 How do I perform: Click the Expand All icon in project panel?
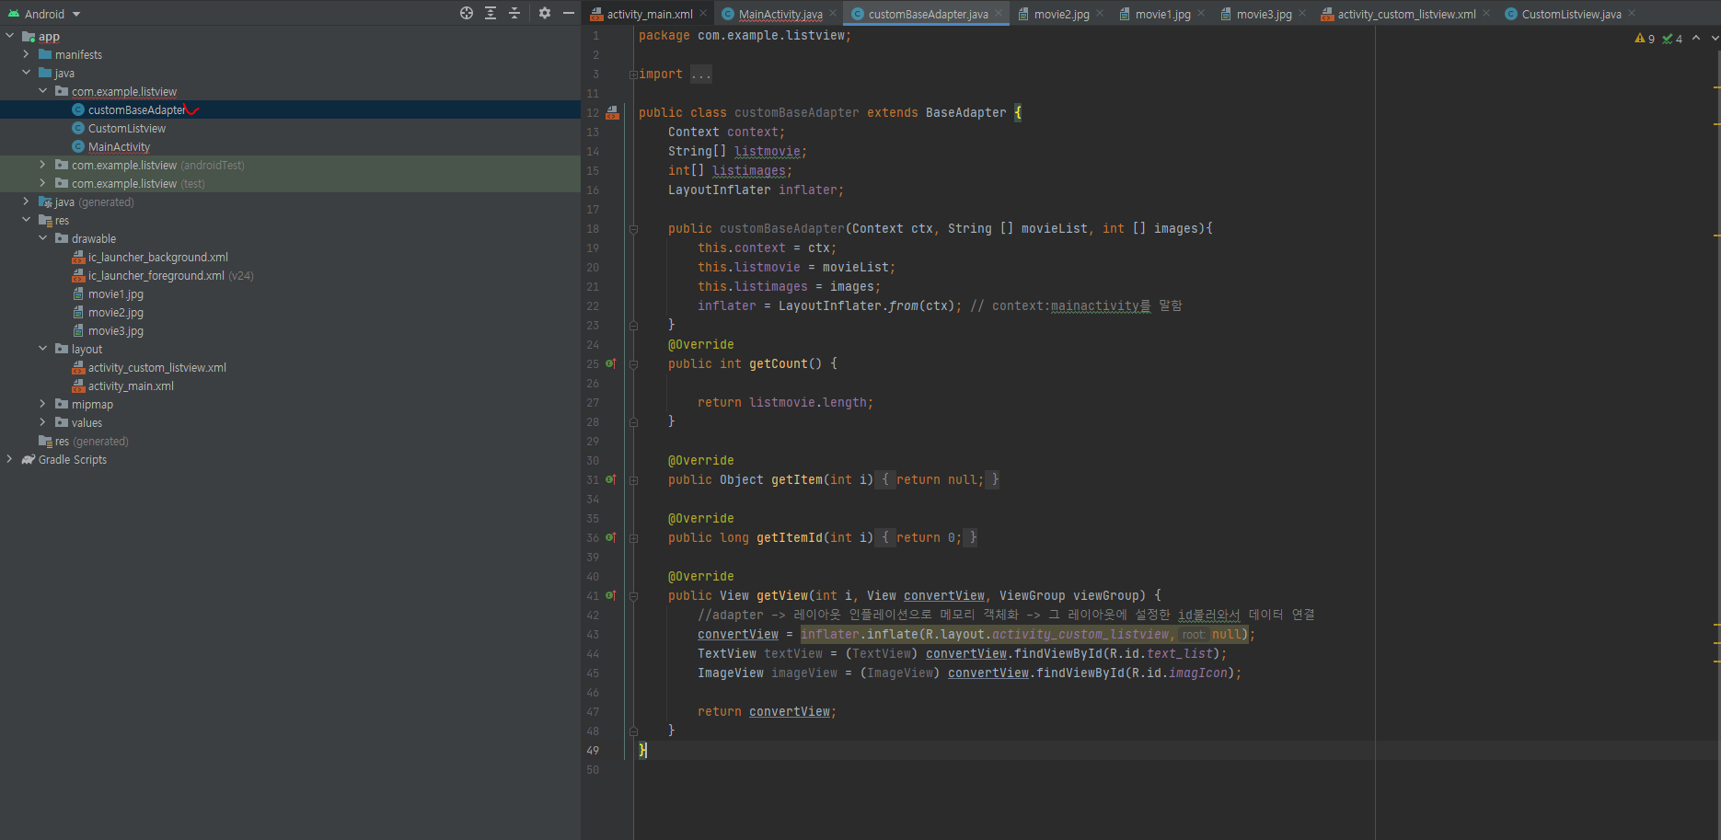(491, 13)
